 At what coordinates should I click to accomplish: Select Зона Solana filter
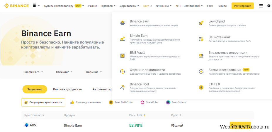point(176,102)
